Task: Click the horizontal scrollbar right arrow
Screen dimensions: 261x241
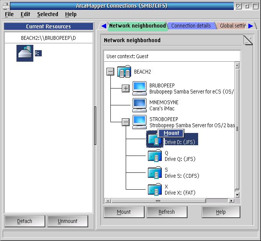Action: pyautogui.click(x=231, y=201)
